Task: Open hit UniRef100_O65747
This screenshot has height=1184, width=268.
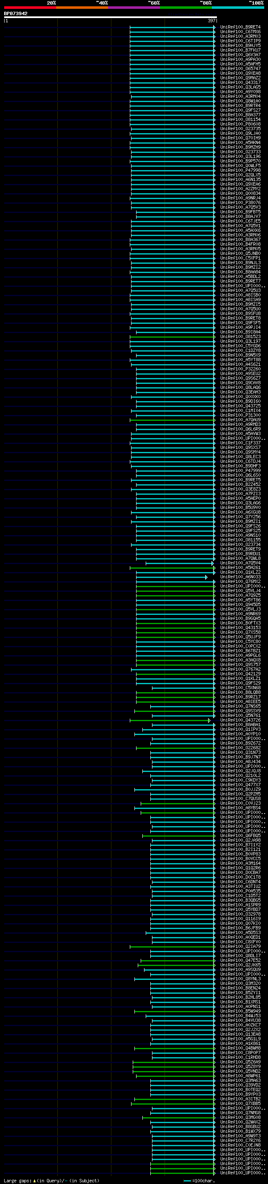Action: click(x=240, y=68)
